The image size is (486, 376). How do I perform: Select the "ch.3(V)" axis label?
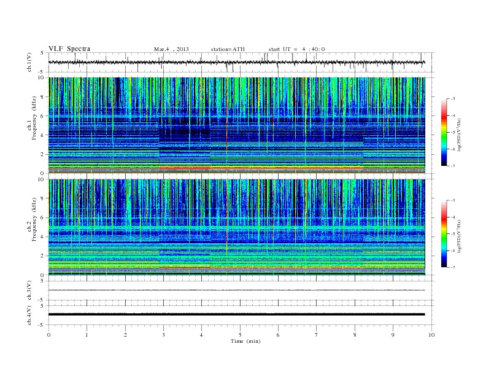pyautogui.click(x=29, y=291)
